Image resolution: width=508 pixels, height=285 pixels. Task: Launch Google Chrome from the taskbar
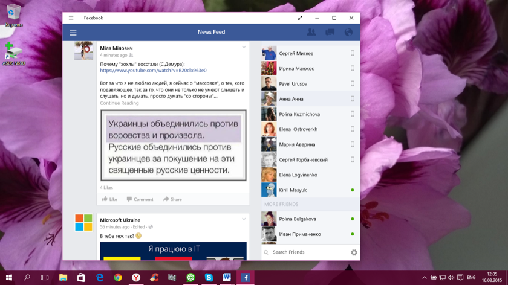coord(118,277)
